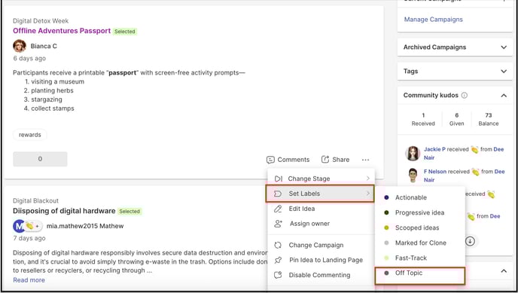The width and height of the screenshot is (518, 293).
Task: Click the Disable Commenting icon
Action: [x=278, y=275]
